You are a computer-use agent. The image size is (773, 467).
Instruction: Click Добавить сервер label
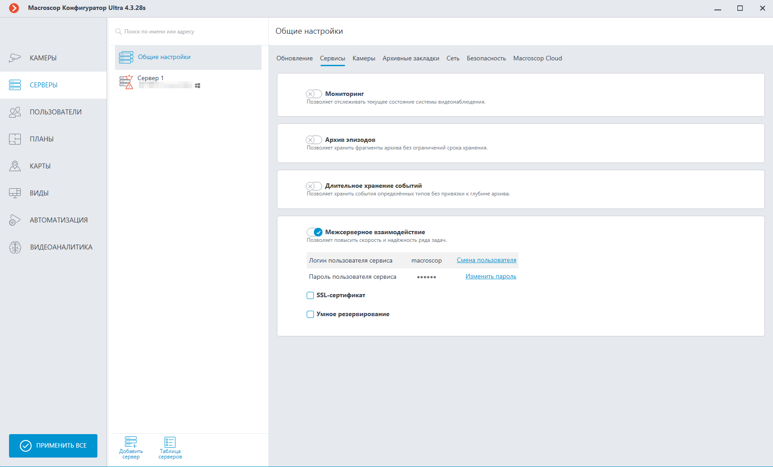(131, 454)
